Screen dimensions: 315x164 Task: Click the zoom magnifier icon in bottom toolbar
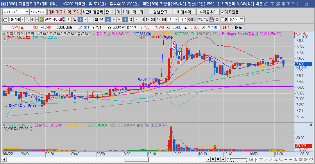281,160
